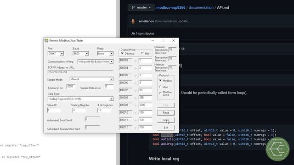
Task: Open emelianov's profile link
Action: (x=146, y=21)
